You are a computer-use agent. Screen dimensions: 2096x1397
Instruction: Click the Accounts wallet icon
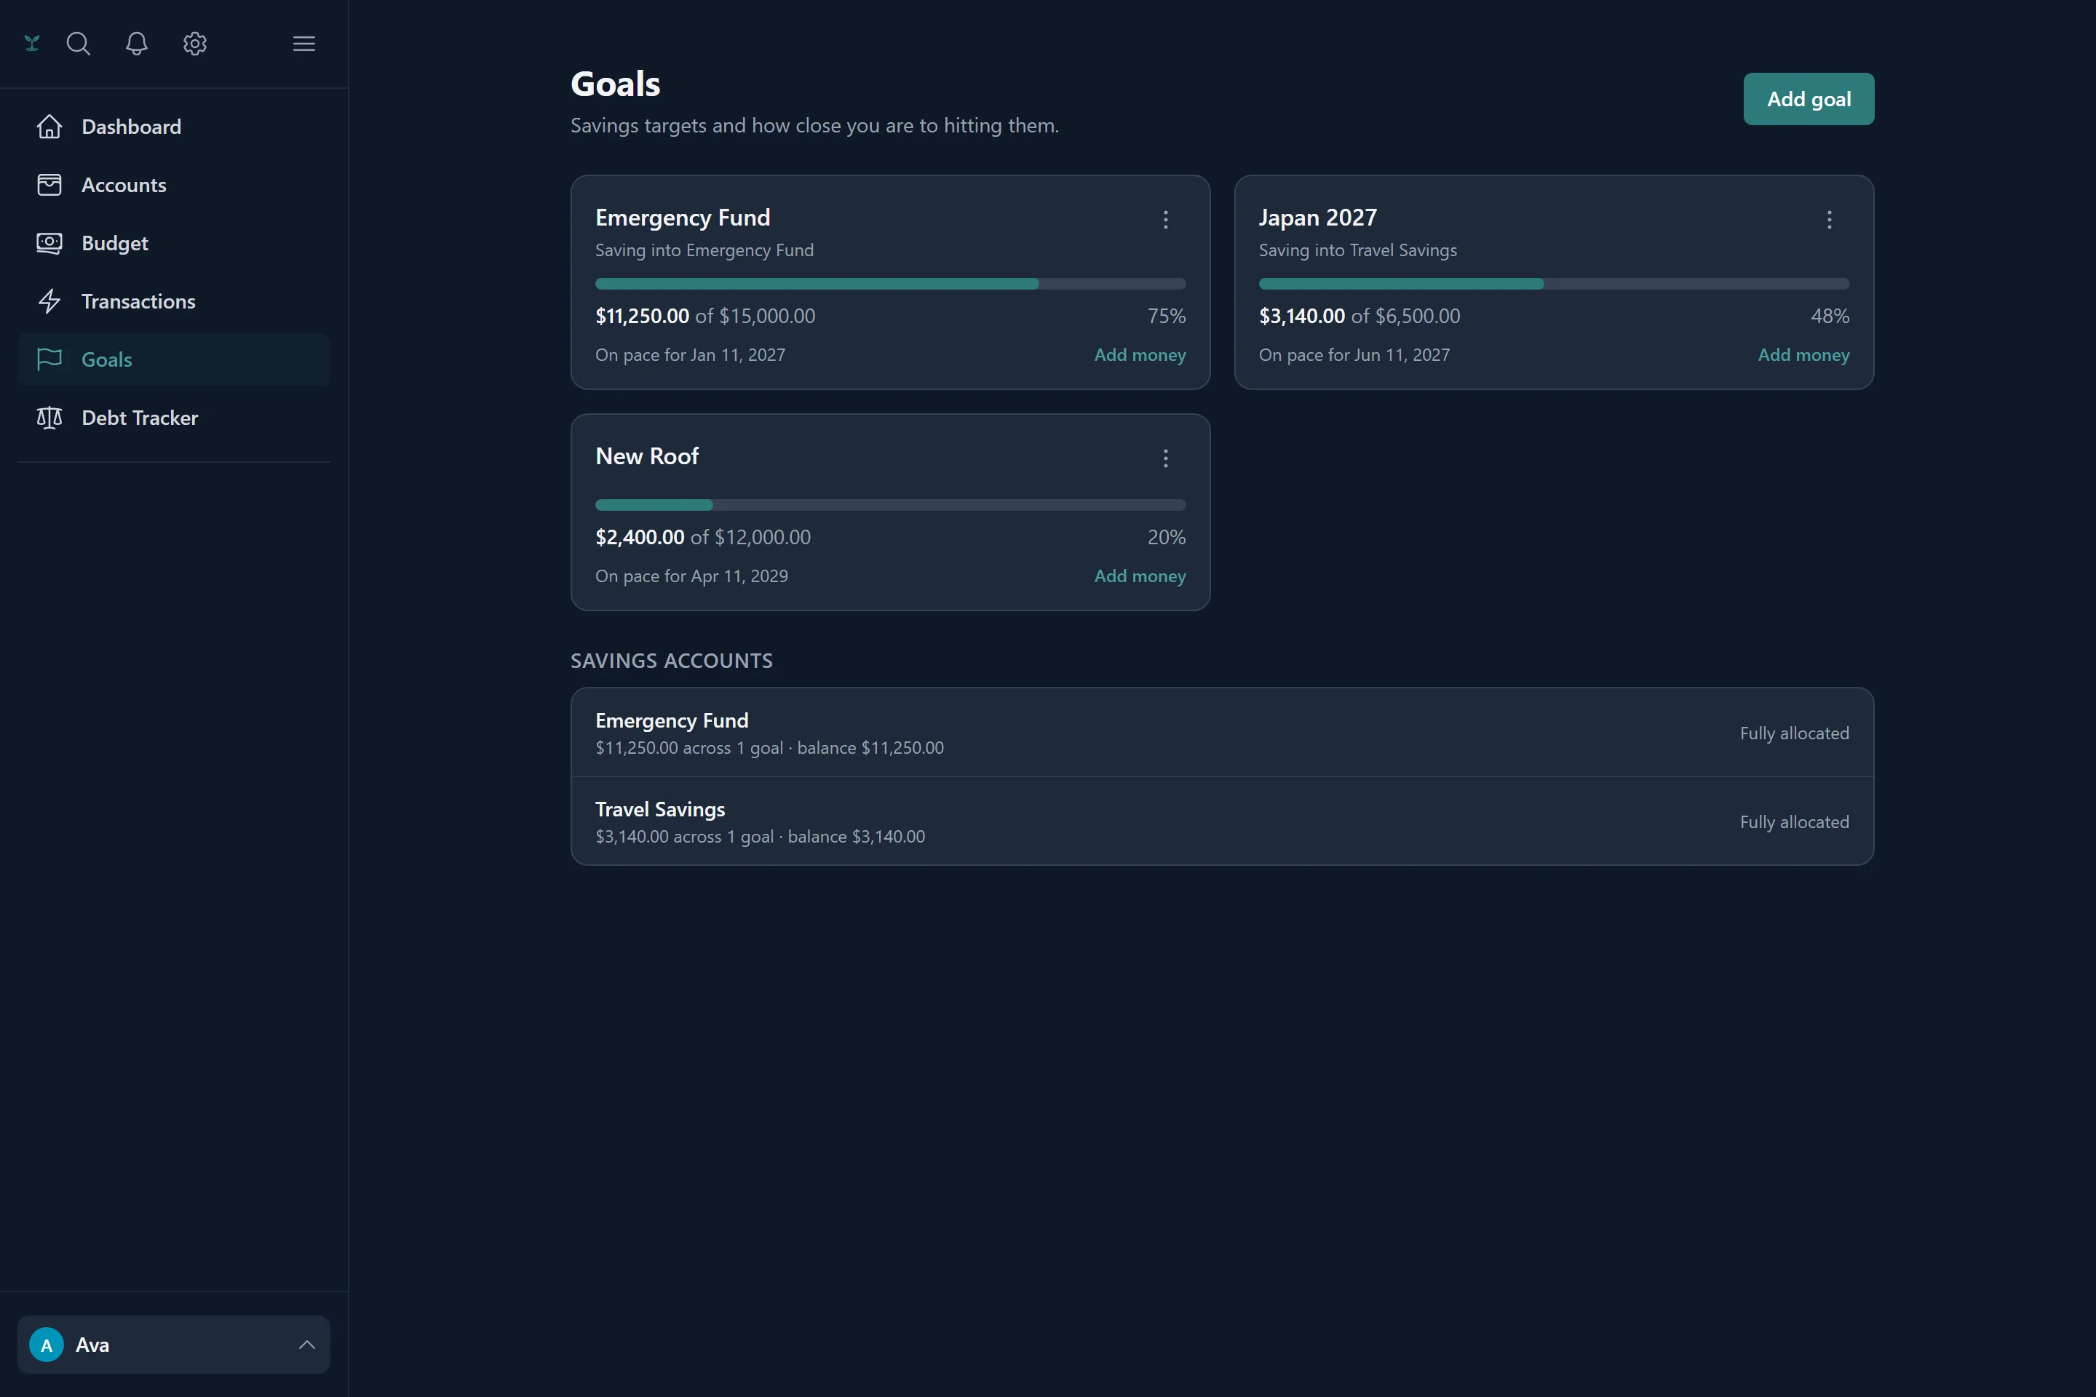(x=49, y=184)
